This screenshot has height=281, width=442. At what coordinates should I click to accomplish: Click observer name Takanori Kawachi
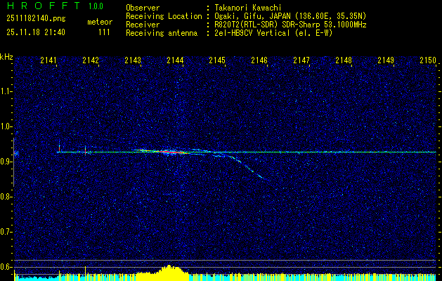coord(247,8)
